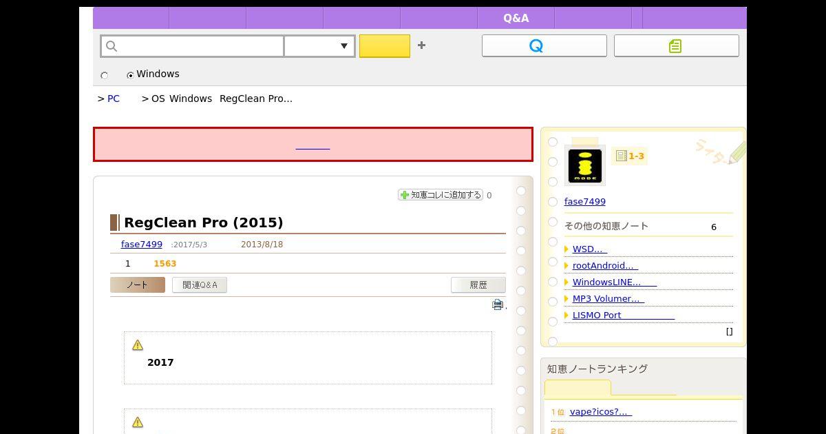Switch to the 関連Q&A tab
The height and width of the screenshot is (434, 826).
pyautogui.click(x=200, y=285)
